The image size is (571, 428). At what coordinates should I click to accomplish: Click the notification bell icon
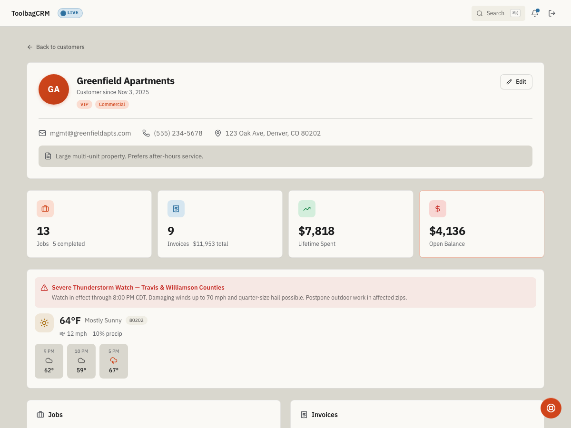click(535, 13)
